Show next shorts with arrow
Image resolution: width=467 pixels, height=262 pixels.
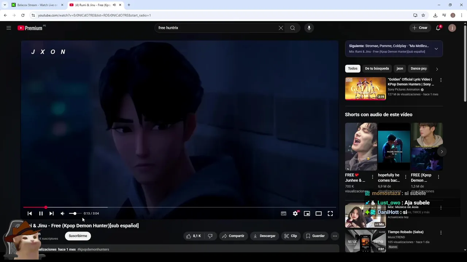[441, 152]
